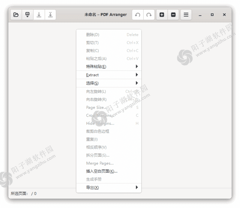Click 粘贴之后(A) in the context menu

(x=109, y=58)
